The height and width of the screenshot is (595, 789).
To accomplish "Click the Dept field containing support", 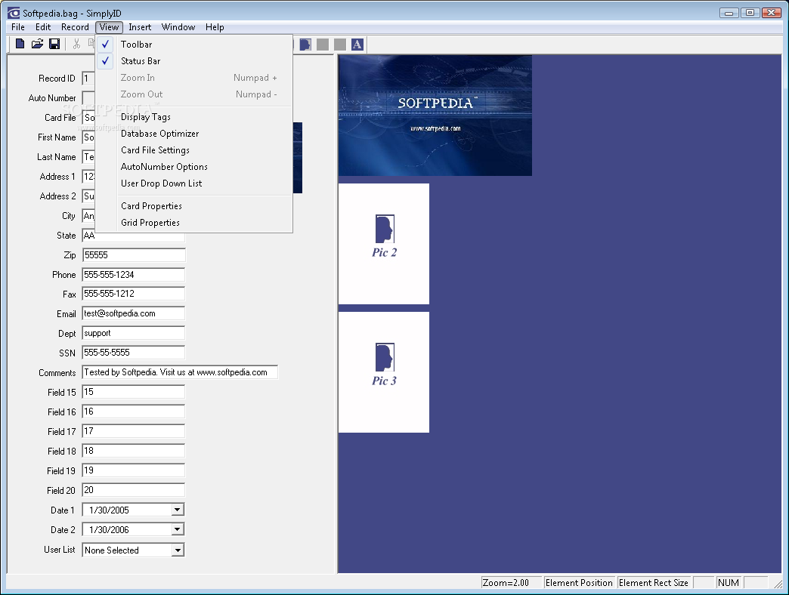I will click(133, 333).
